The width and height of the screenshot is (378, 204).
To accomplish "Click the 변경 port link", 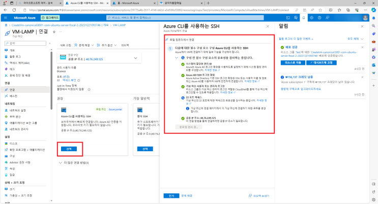I will tap(66, 77).
